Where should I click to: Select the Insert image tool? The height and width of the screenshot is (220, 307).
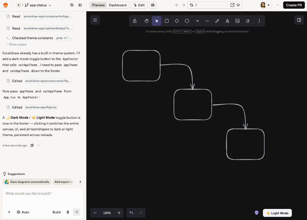[237, 21]
